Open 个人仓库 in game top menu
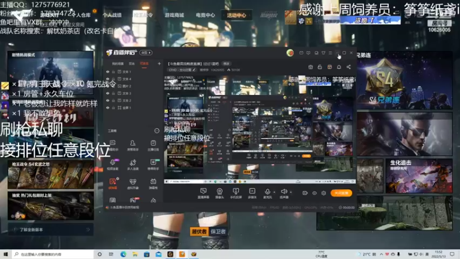The height and width of the screenshot is (259, 460). (81, 15)
